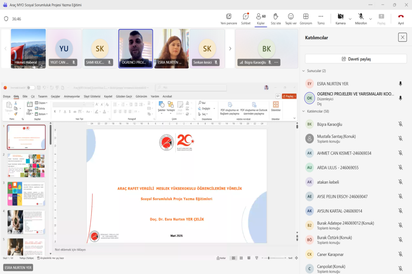This screenshot has width=412, height=274.
Task: Raise hand with Söz iste
Action: click(276, 19)
